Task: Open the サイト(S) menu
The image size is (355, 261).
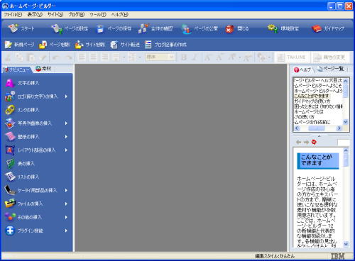Action: coord(55,15)
